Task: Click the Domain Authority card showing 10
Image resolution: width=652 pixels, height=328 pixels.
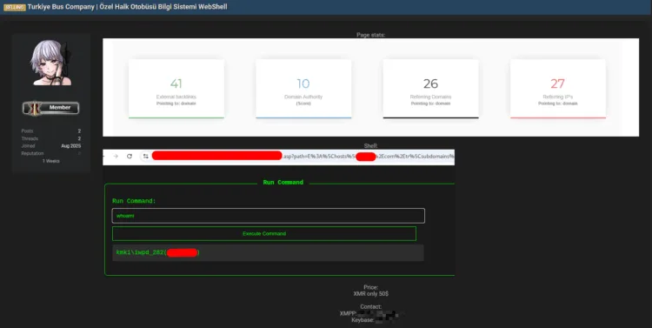Action: point(303,89)
